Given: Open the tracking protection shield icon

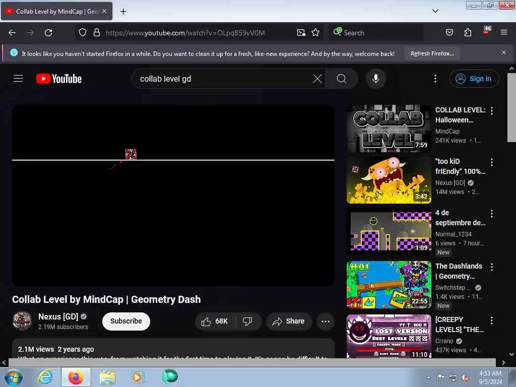Looking at the screenshot, I should [83, 32].
